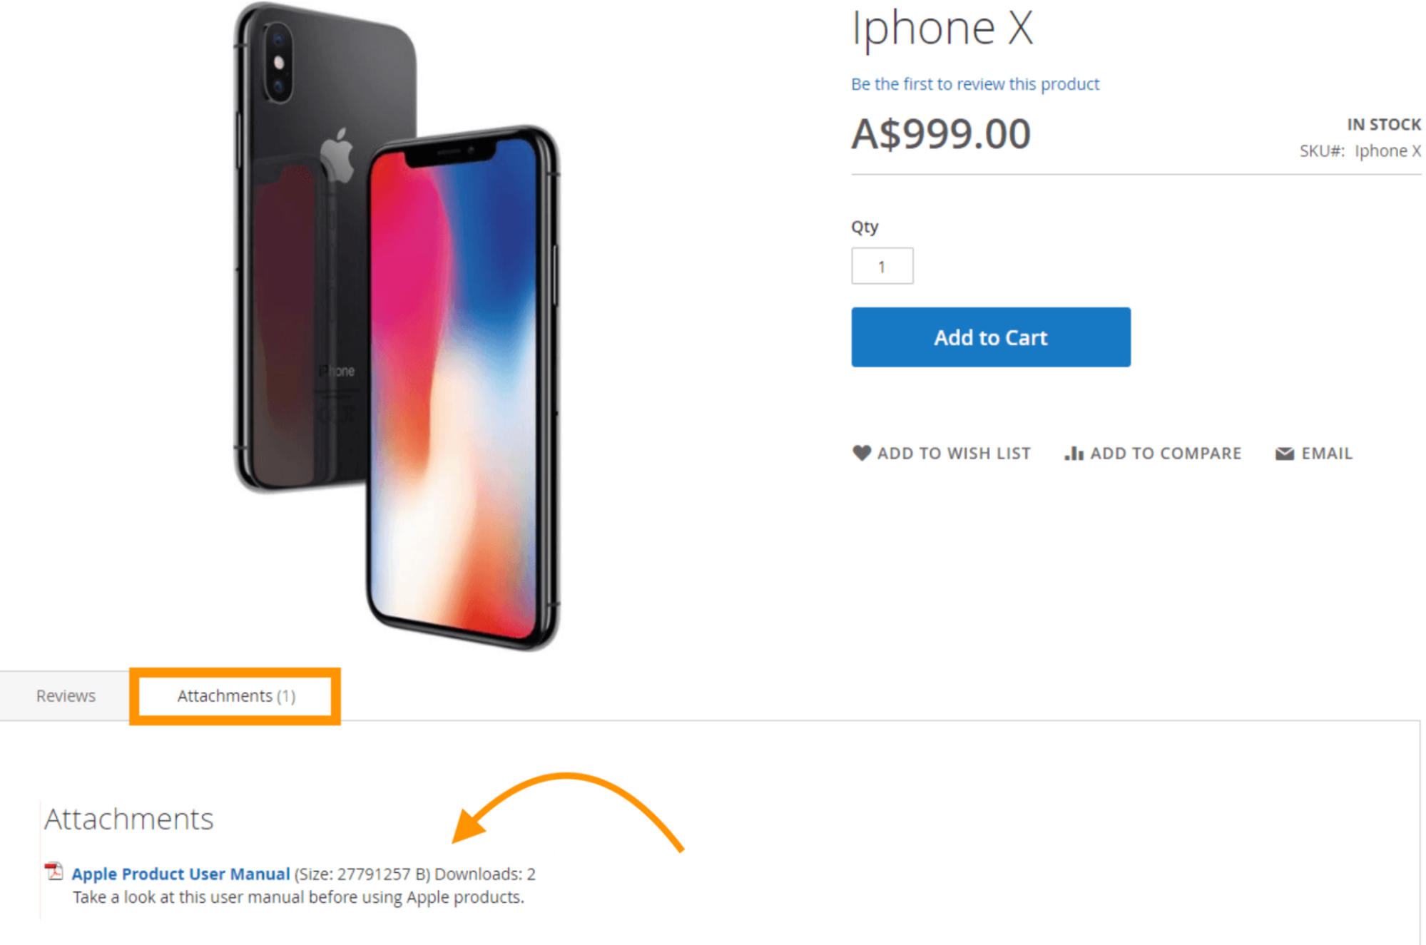The height and width of the screenshot is (945, 1426).
Task: Open the Apple Product User Manual link
Action: coord(180,873)
